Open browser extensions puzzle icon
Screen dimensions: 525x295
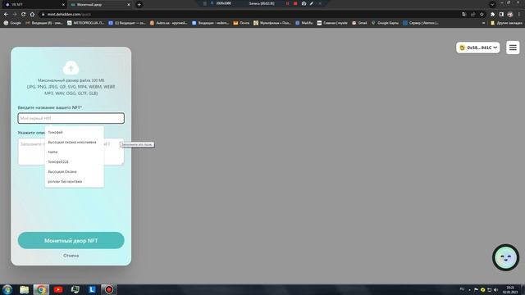click(x=492, y=15)
